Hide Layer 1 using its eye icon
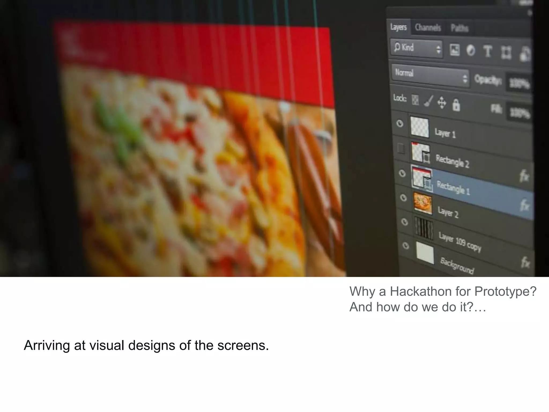Viewport: 549px width, 412px height. tap(400, 124)
